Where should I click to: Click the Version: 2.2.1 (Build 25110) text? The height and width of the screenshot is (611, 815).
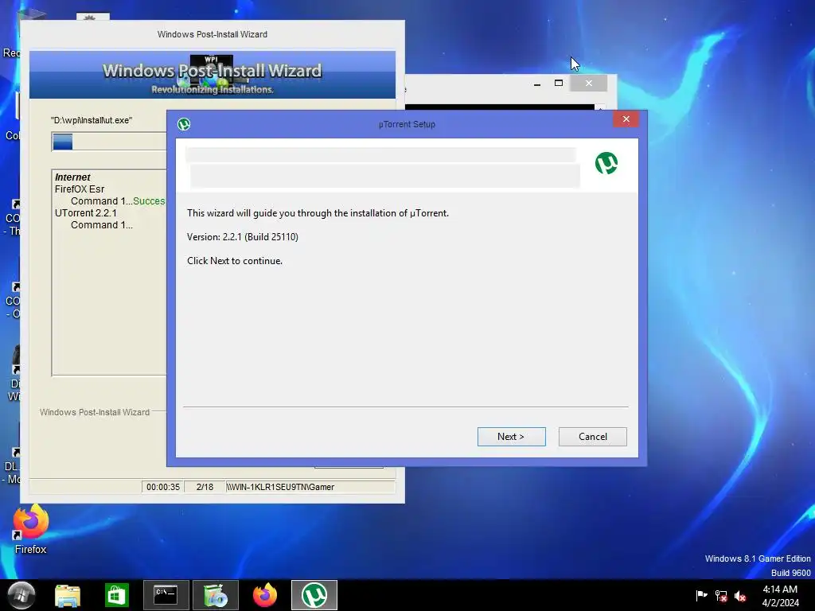pos(243,237)
